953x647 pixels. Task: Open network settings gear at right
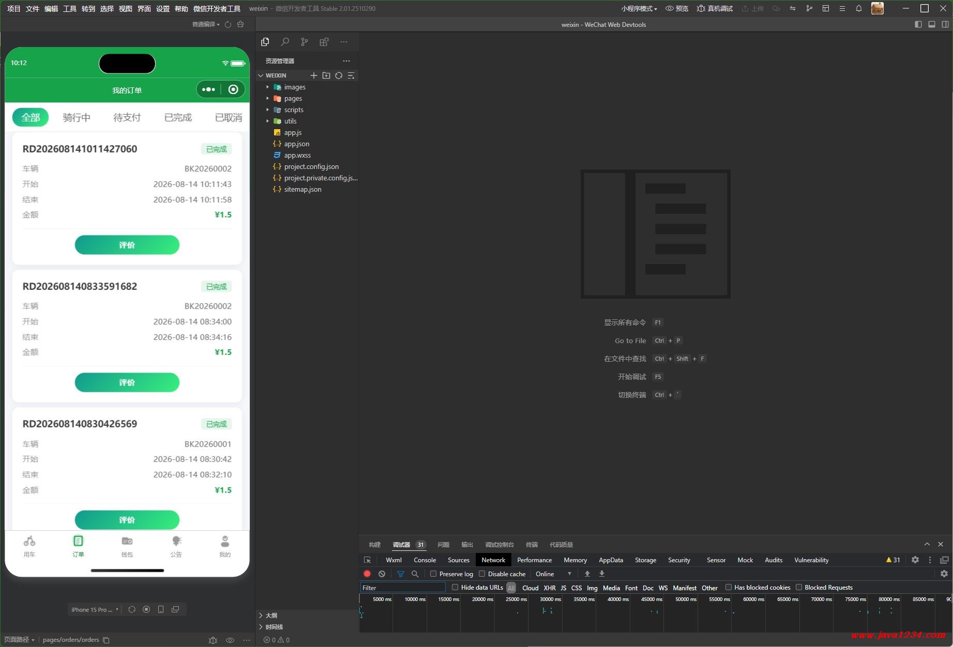tap(944, 574)
